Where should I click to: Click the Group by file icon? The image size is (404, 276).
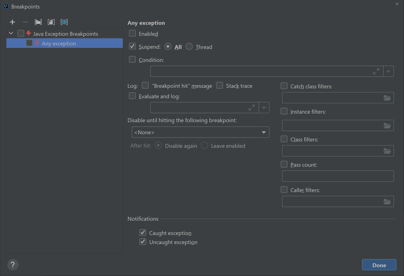click(51, 22)
